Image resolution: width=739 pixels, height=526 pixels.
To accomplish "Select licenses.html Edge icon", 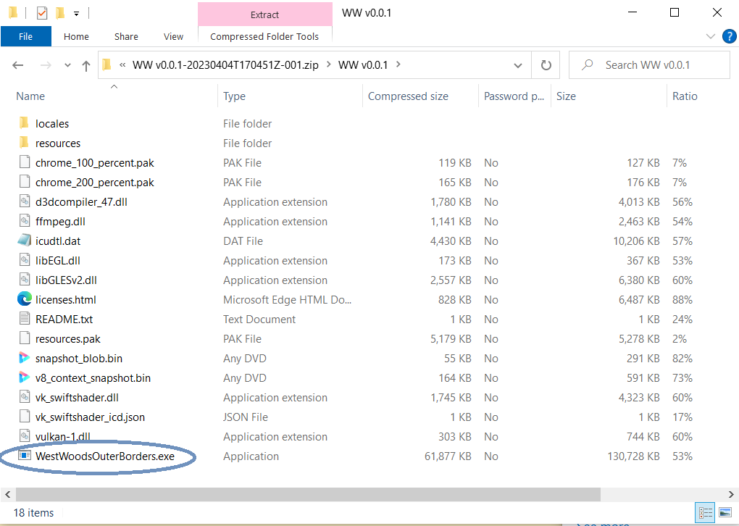I will coord(25,299).
